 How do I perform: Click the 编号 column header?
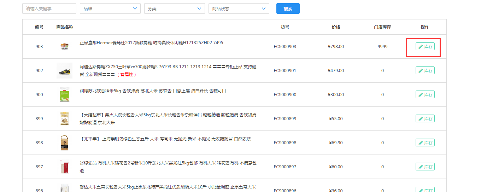click(x=39, y=27)
